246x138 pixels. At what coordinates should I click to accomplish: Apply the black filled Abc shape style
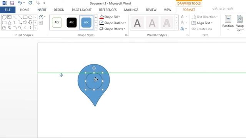[x=72, y=22]
